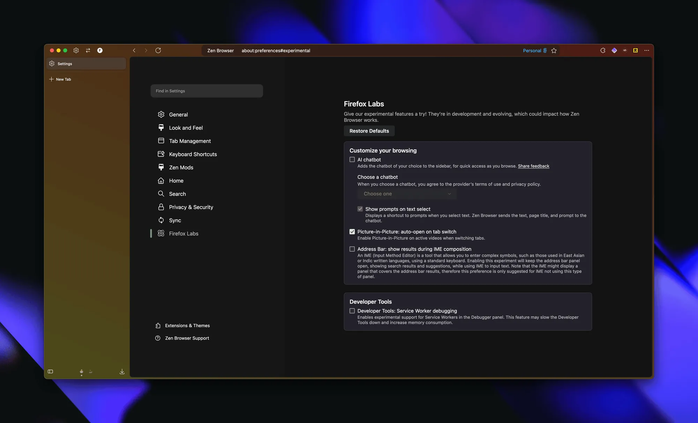698x423 pixels.
Task: Click the F profile avatar icon
Action: (x=100, y=51)
